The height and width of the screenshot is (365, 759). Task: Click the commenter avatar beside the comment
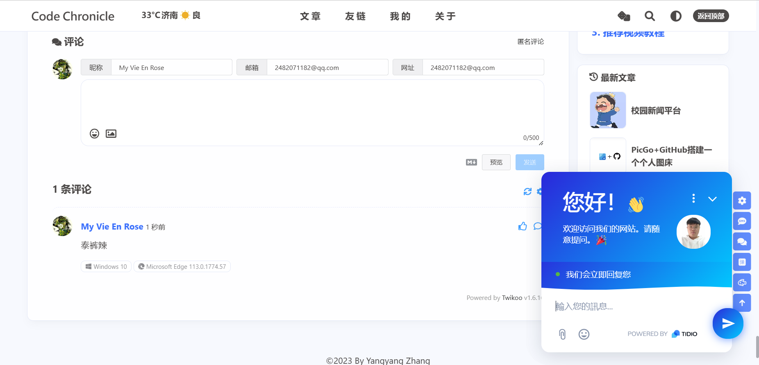click(x=62, y=226)
